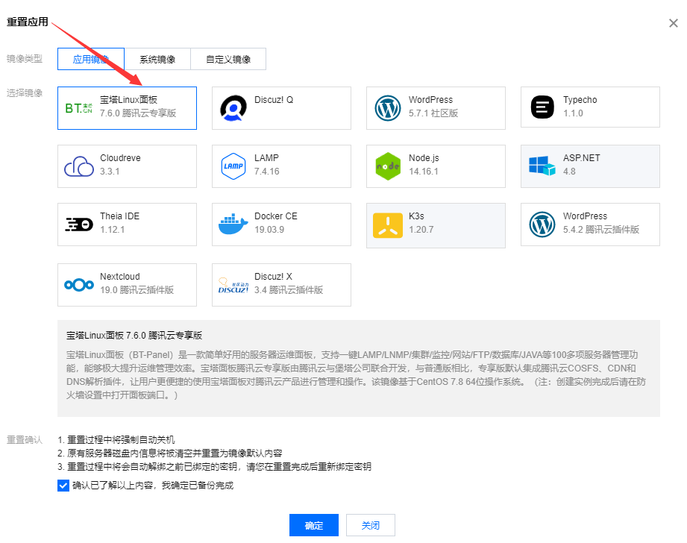Choose the Cloudreve 3.3.1 version text
Image resolution: width=687 pixels, height=543 pixels.
110,172
